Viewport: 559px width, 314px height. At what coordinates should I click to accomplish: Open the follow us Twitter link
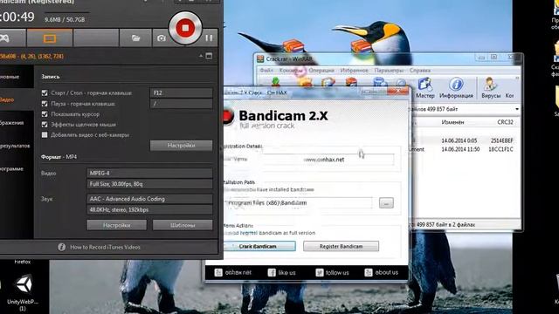[332, 272]
